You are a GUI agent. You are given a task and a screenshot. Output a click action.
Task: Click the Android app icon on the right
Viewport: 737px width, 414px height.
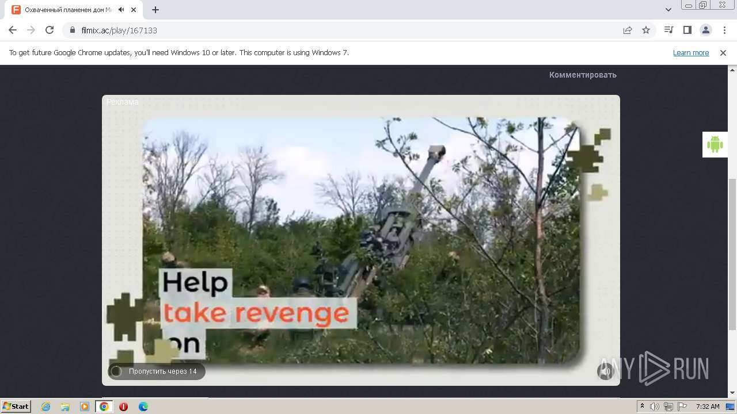715,144
